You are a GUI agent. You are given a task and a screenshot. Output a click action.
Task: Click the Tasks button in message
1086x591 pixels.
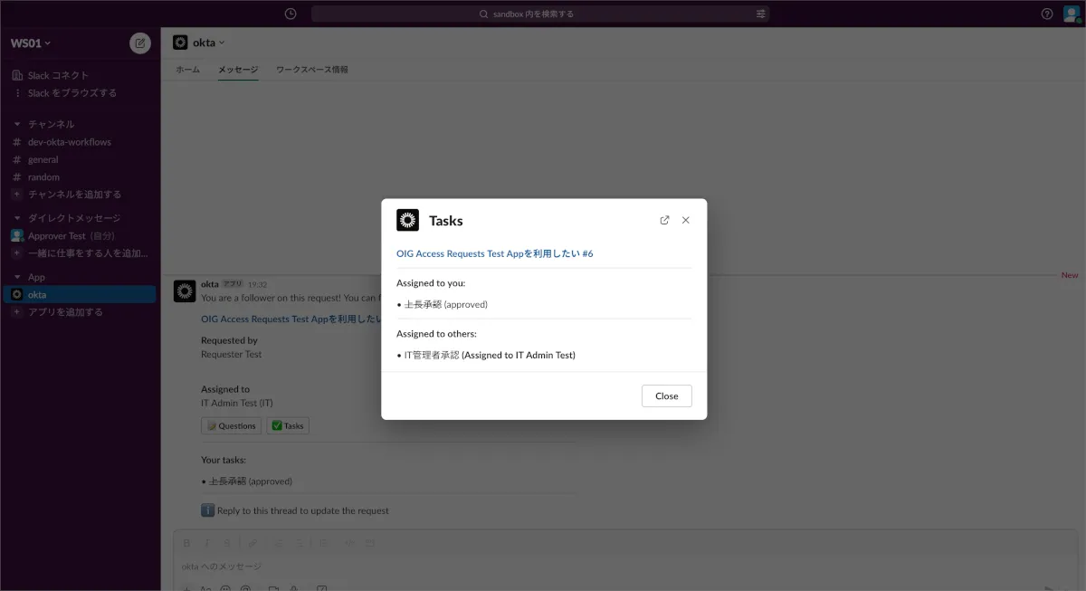pyautogui.click(x=288, y=425)
